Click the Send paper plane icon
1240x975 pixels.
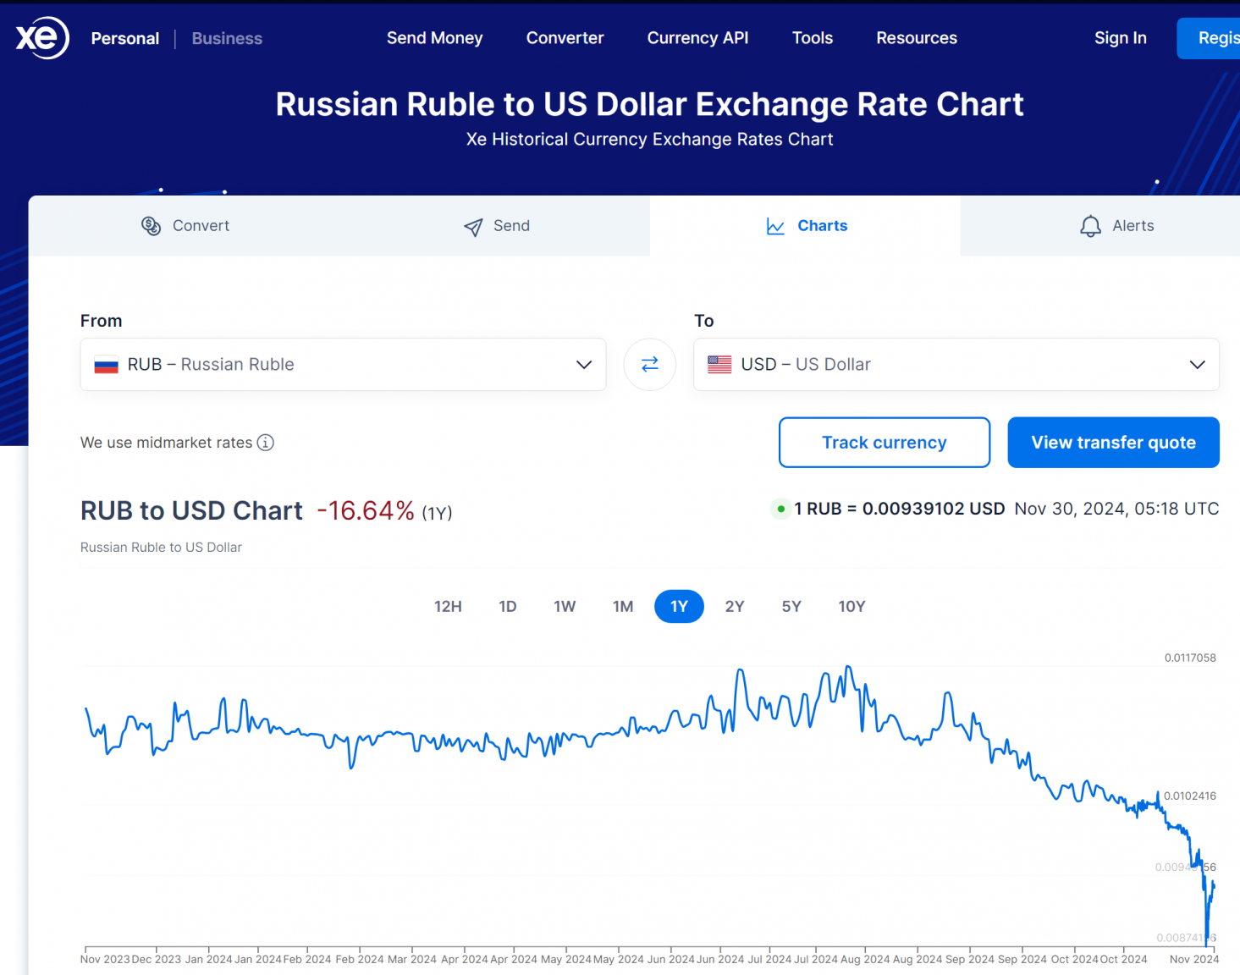coord(474,227)
